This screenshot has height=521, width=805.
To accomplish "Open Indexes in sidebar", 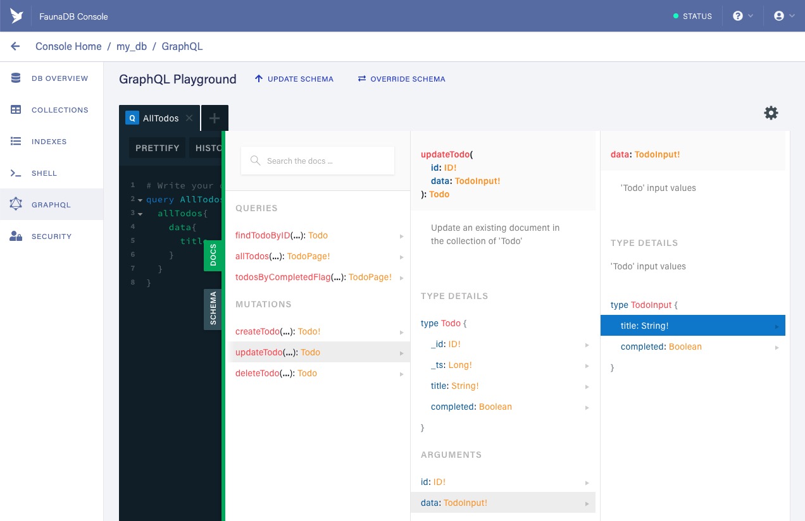I will 51,142.
